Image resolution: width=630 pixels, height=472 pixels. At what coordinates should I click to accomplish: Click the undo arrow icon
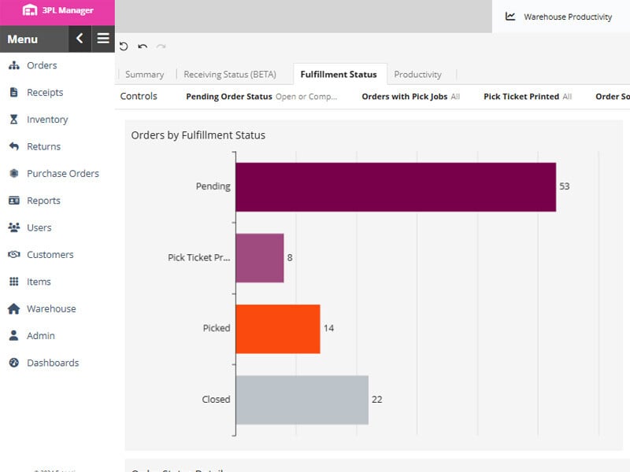[x=143, y=46]
